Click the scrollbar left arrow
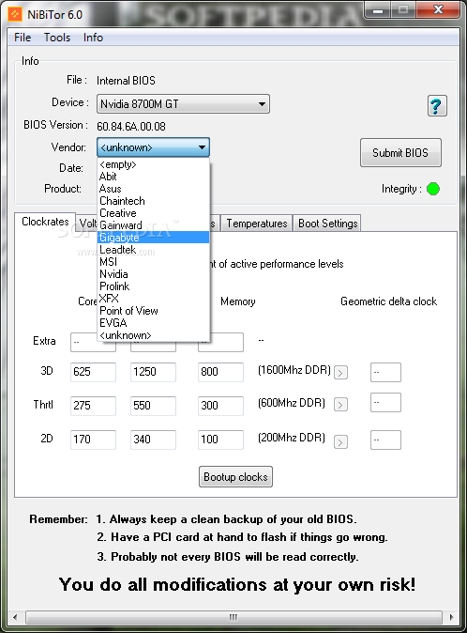467x633 pixels. coord(15,617)
